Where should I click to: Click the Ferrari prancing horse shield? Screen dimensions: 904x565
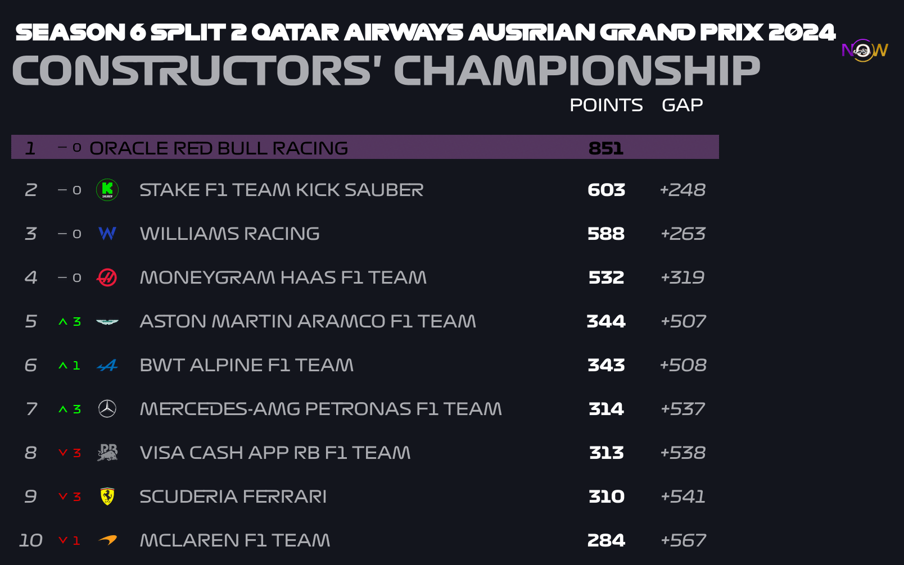pos(107,496)
